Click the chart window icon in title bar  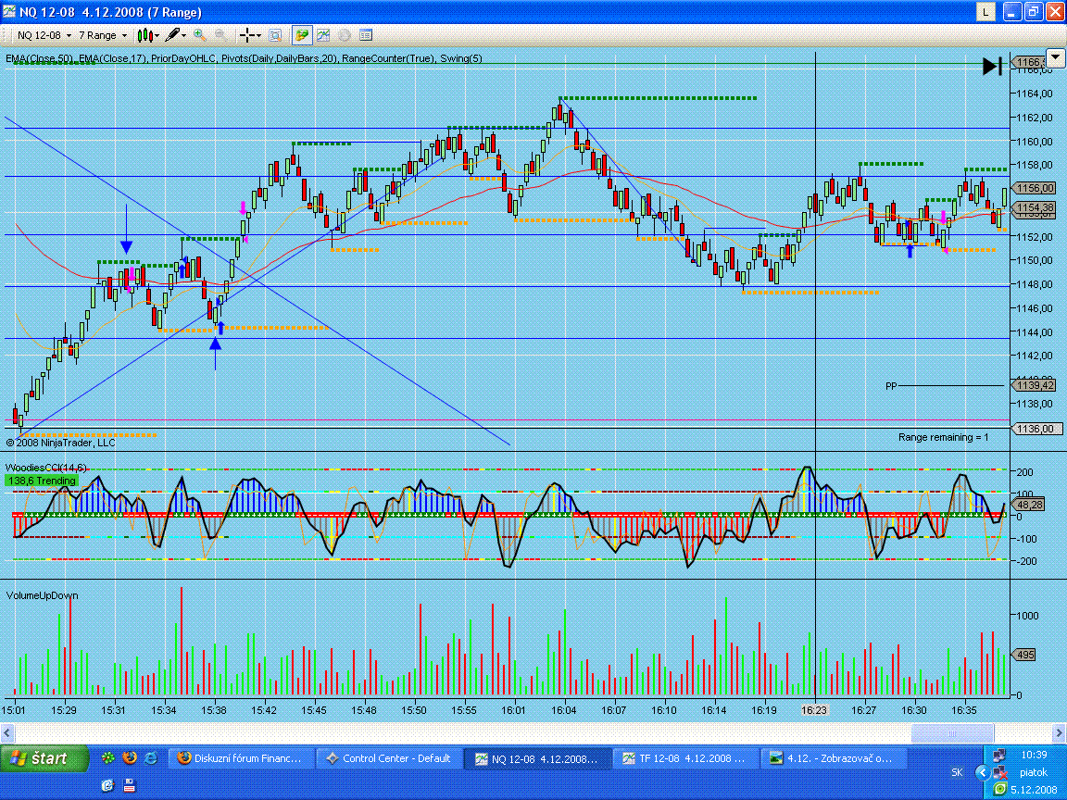pos(9,11)
